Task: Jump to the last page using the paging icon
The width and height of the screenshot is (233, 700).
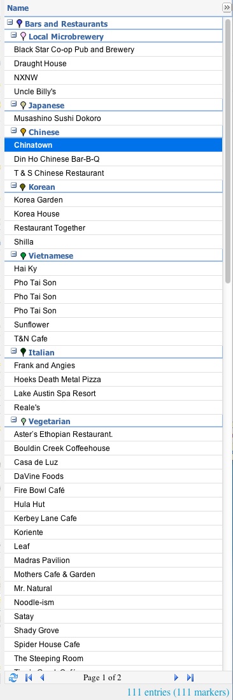Action: click(x=190, y=678)
